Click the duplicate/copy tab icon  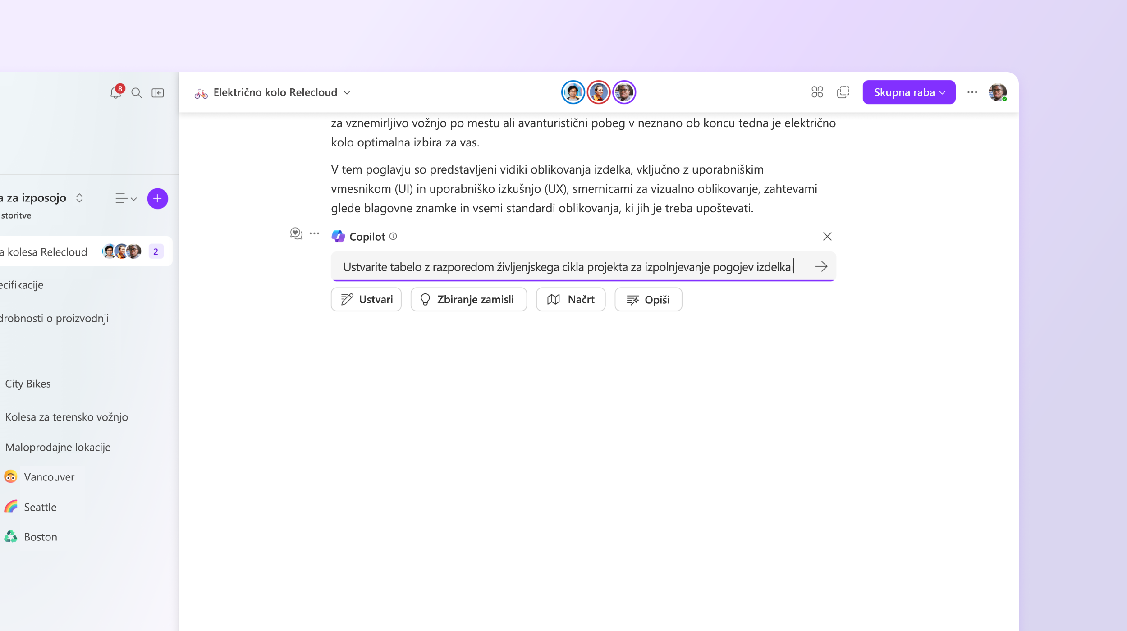click(843, 92)
